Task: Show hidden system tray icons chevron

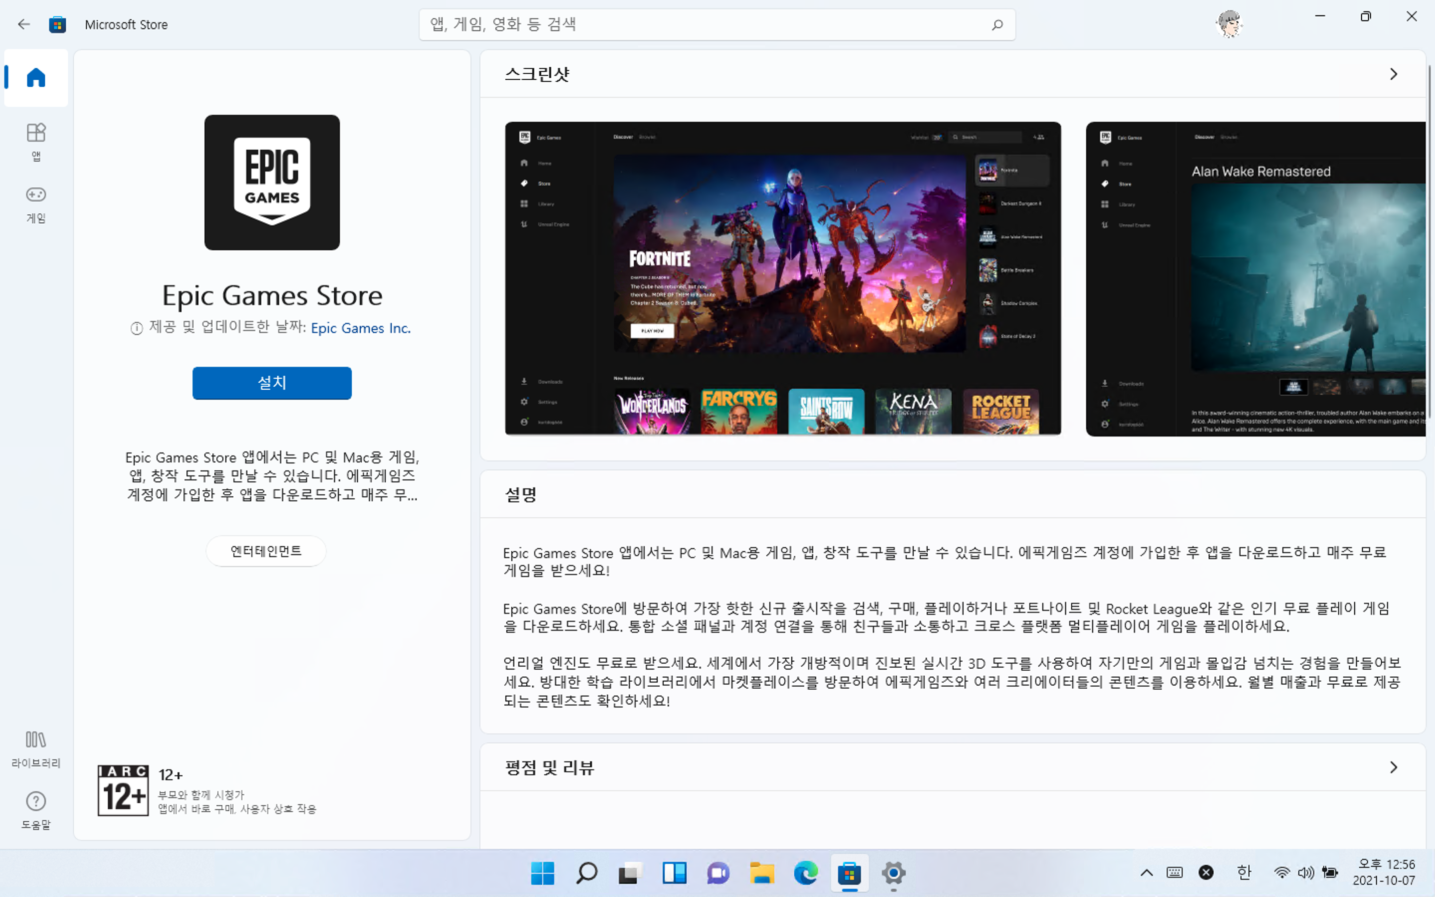Action: click(x=1146, y=872)
